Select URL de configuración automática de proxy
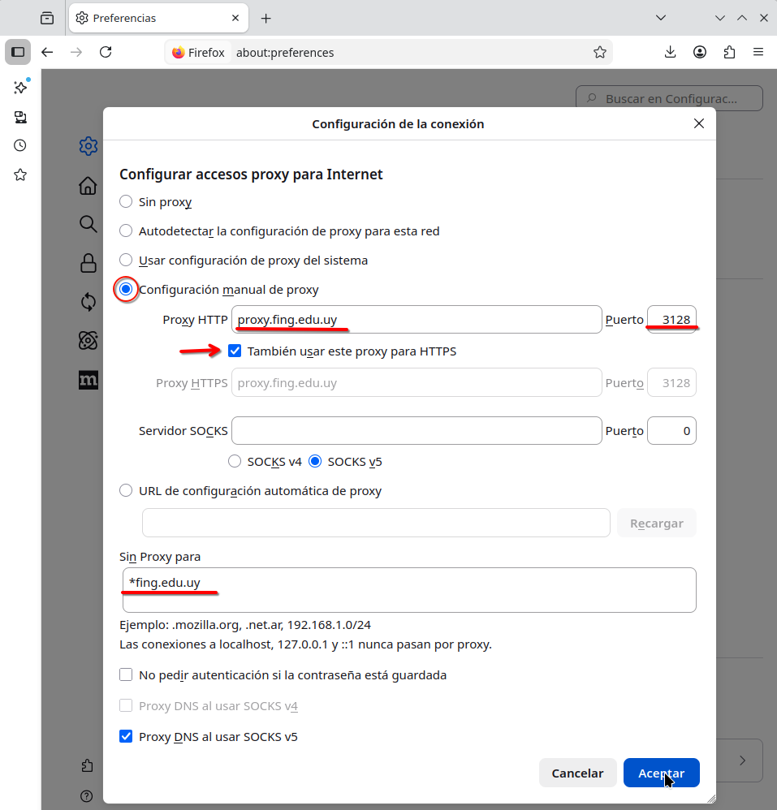777x810 pixels. pos(126,490)
